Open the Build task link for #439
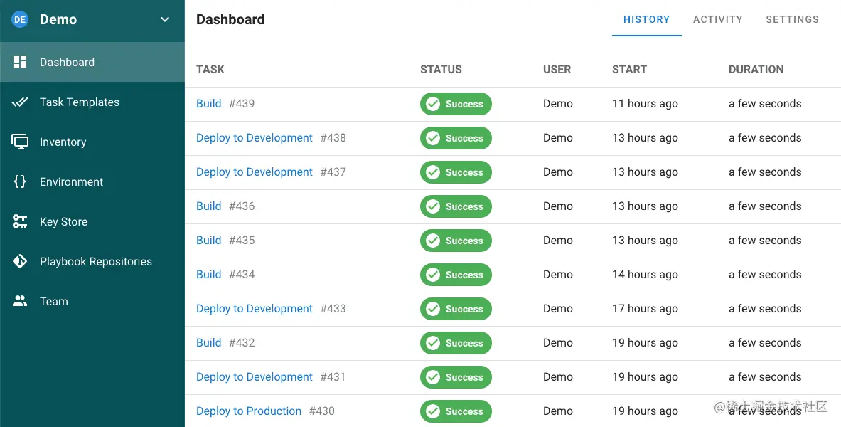The image size is (841, 427). tap(208, 104)
